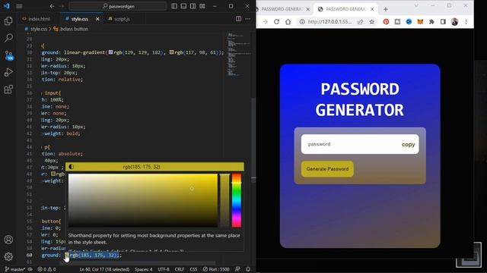
Task: Change language mode via CSS status item
Action: point(193,269)
